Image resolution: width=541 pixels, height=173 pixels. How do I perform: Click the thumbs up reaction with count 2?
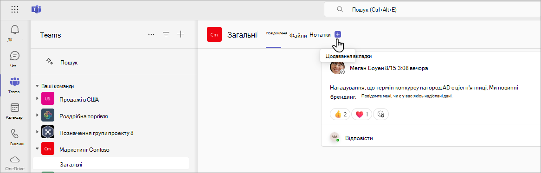click(x=340, y=114)
